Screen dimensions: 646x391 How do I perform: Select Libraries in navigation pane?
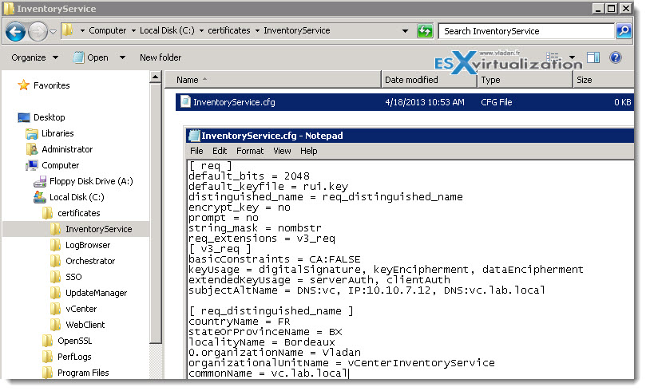tap(57, 133)
